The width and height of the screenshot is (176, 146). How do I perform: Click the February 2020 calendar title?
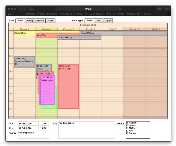[88, 25]
